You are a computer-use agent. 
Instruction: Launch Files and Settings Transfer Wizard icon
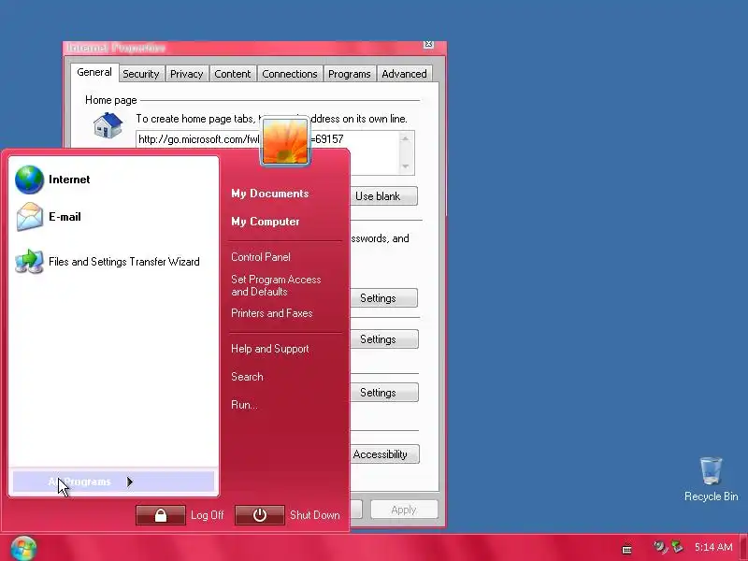coord(29,262)
